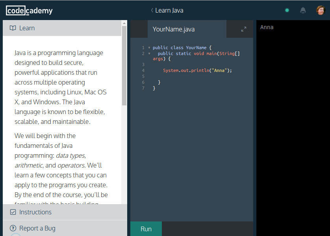Viewport: 330px width, 236px height.
Task: Open the Instructions section
Action: [65, 212]
